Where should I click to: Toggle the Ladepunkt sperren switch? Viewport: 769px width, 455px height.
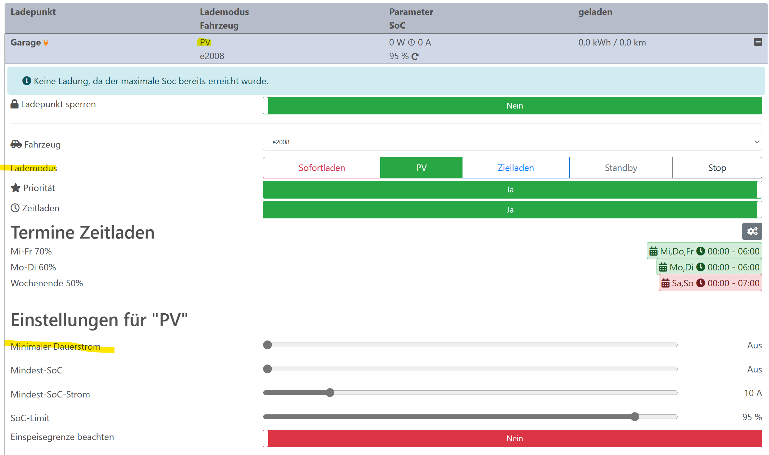click(512, 106)
